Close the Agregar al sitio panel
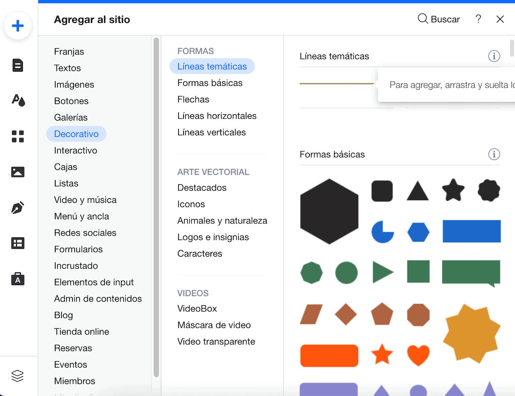 [x=500, y=19]
